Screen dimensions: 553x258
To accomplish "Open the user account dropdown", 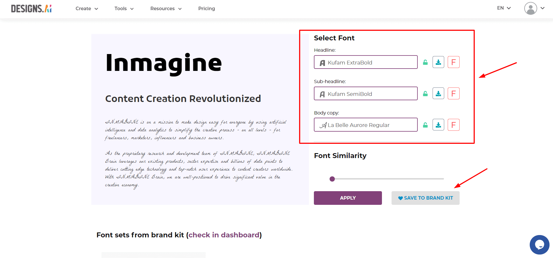I will [x=534, y=8].
